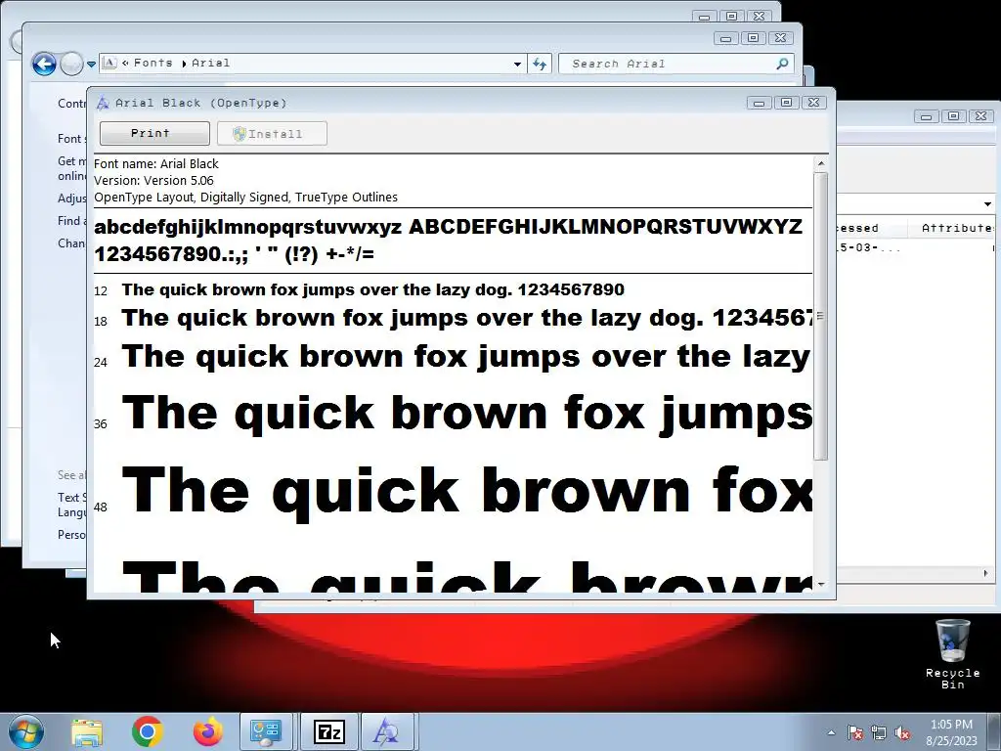Image resolution: width=1001 pixels, height=751 pixels.
Task: Click the forward navigation arrow in explorer
Action: point(71,64)
